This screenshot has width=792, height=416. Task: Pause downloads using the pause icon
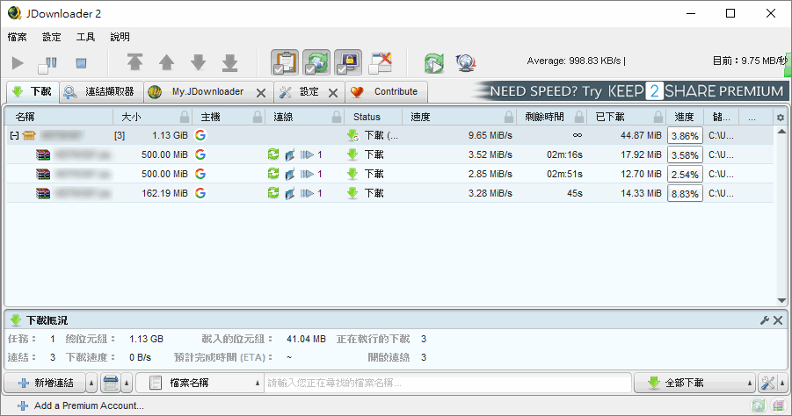[x=48, y=63]
